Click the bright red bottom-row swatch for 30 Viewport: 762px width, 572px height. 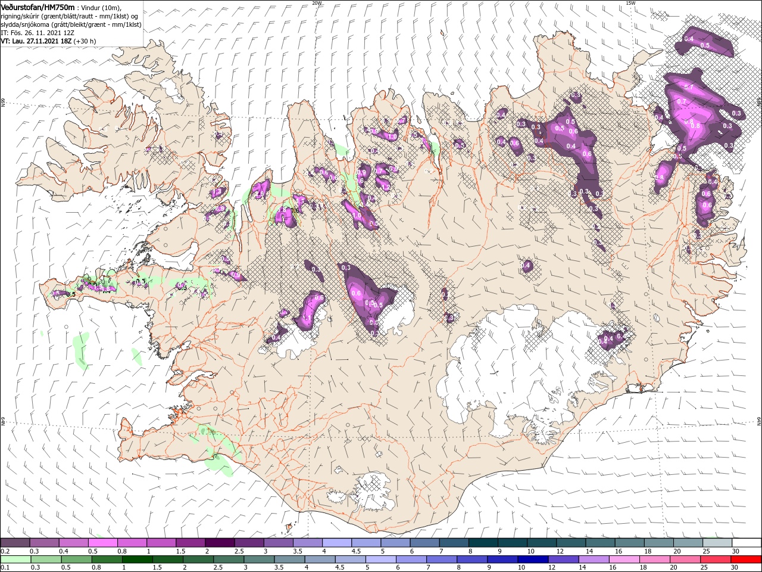(x=745, y=559)
